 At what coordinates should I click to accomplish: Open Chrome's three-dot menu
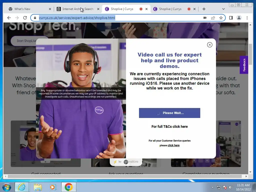coord(247,18)
